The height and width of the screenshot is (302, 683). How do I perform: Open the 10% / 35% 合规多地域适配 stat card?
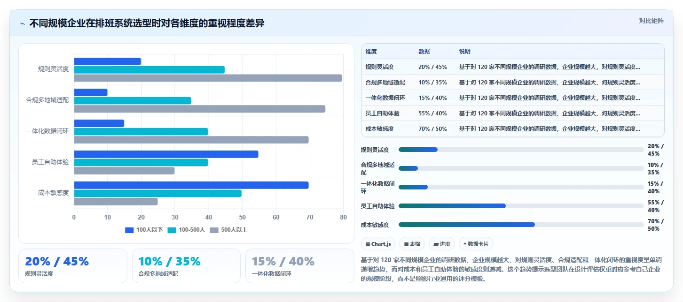[186, 266]
